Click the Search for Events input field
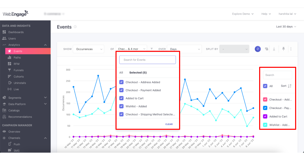 pos(147,60)
